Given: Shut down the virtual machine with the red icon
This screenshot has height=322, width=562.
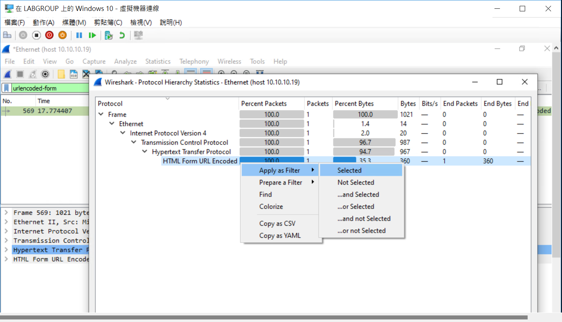Looking at the screenshot, I should coord(49,35).
